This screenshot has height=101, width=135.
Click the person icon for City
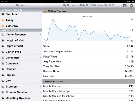click(x=3, y=81)
